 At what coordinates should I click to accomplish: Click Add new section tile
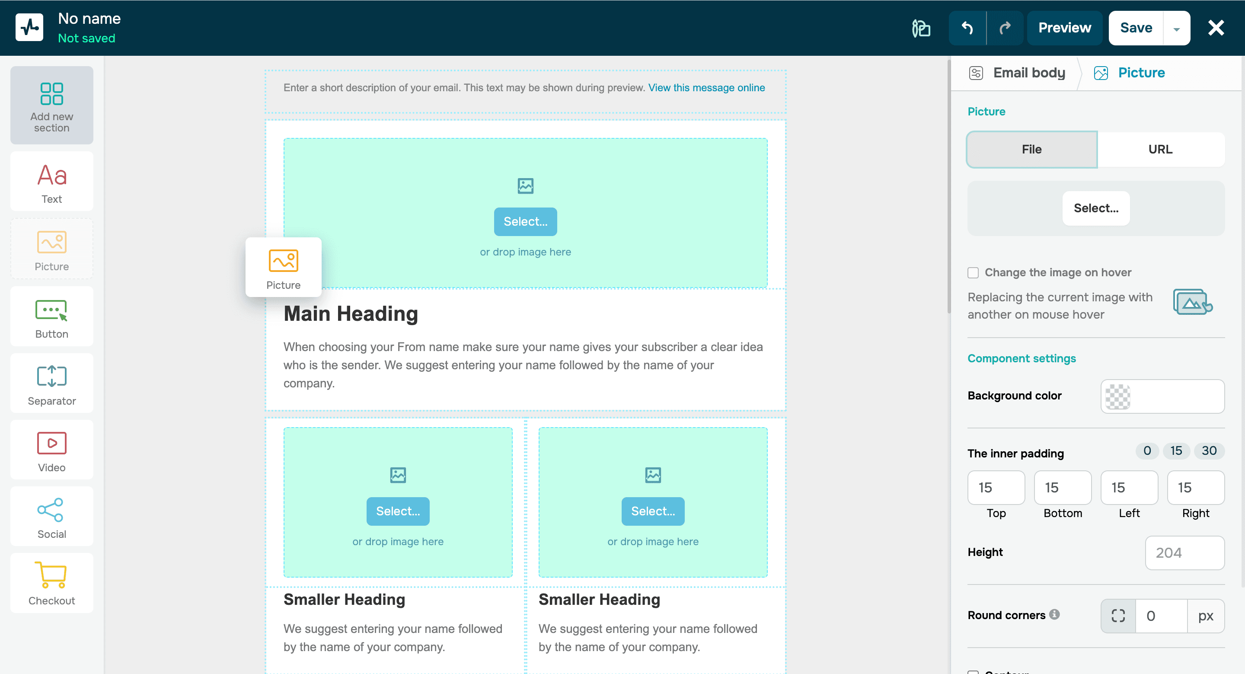click(52, 106)
